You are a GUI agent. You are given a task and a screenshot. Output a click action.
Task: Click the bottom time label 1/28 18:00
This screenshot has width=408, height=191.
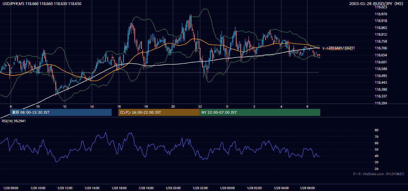146,188
